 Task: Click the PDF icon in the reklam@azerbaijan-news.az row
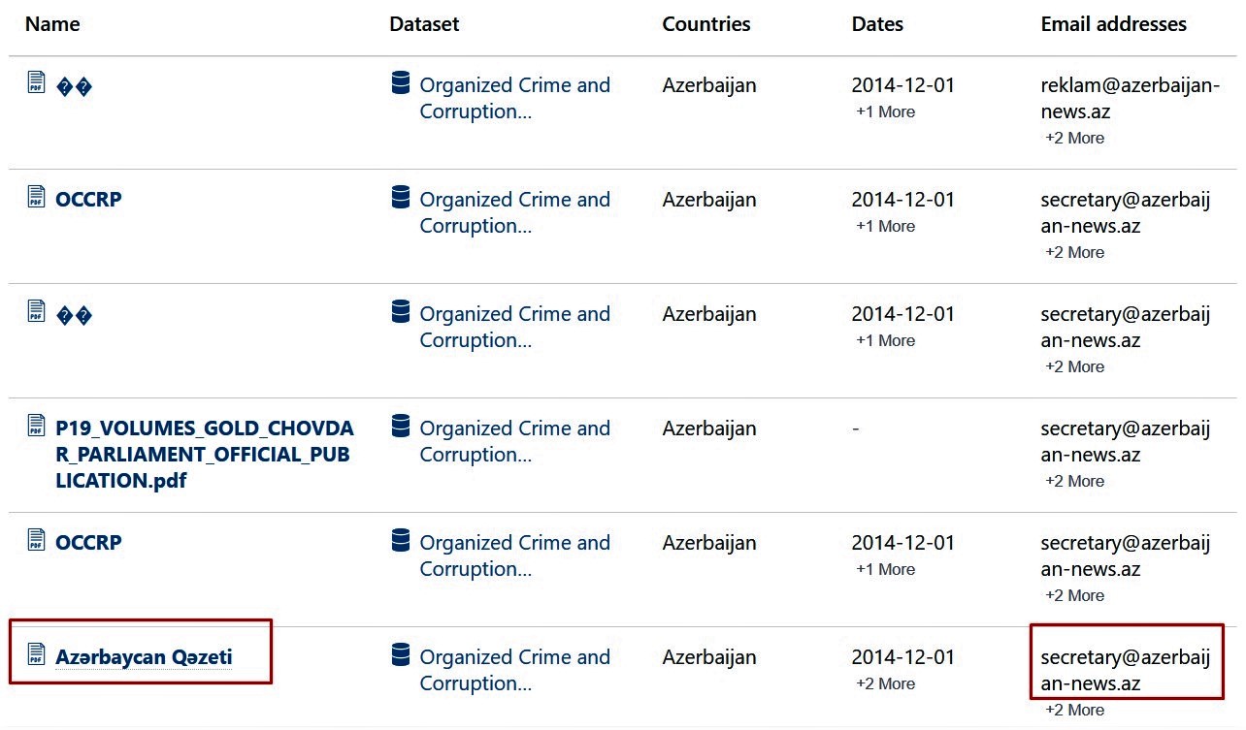coord(36,83)
